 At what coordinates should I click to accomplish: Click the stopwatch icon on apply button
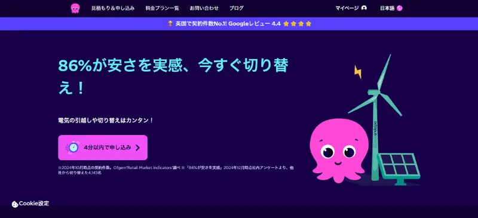coord(73,148)
